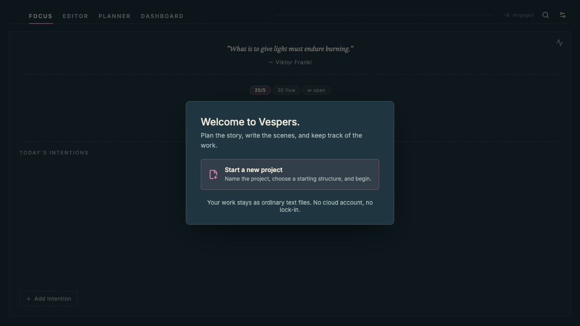The image size is (580, 326).
Task: Start a new project
Action: [x=290, y=174]
